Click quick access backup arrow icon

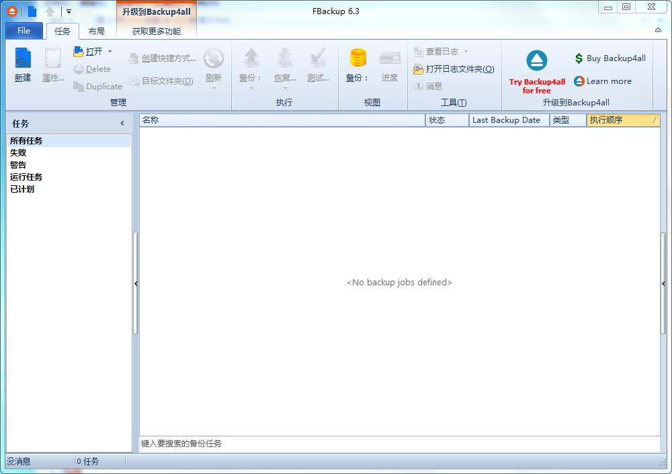(x=50, y=11)
